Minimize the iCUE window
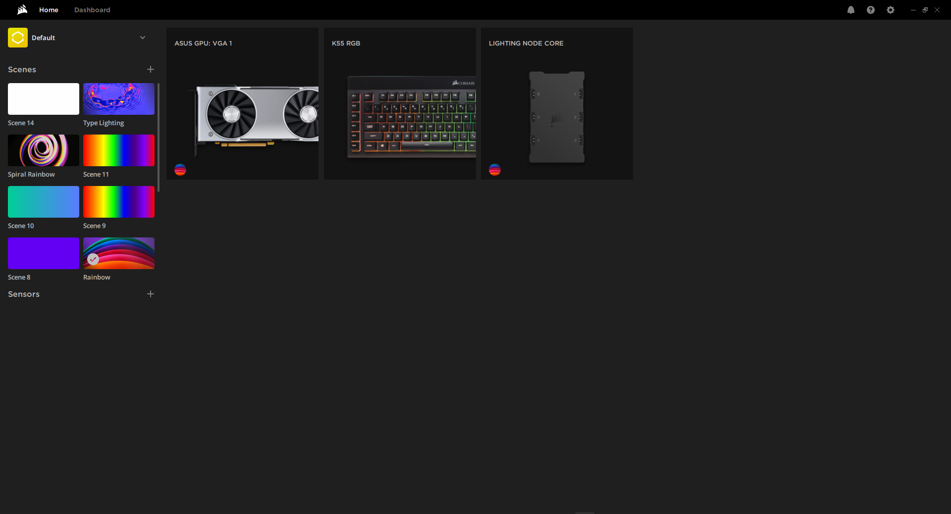The width and height of the screenshot is (951, 514). [x=913, y=10]
